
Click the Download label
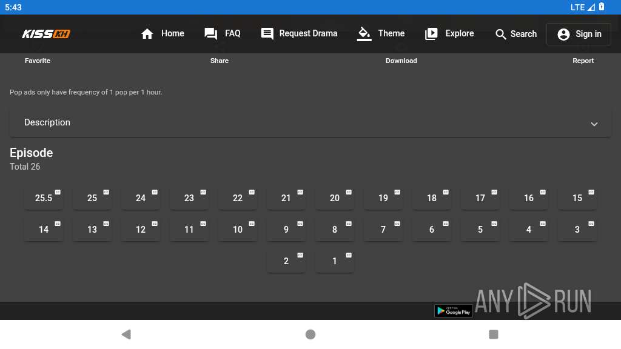point(401,61)
